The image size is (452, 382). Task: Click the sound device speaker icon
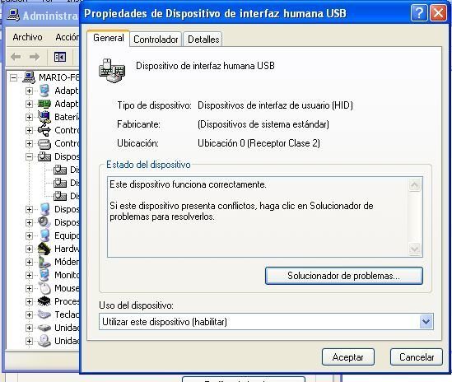coord(44,222)
